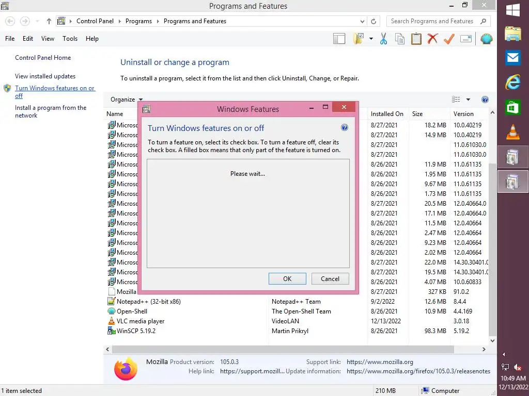Expand the chevron before Control Panel breadcrumb
The width and height of the screenshot is (529, 396).
coord(70,21)
